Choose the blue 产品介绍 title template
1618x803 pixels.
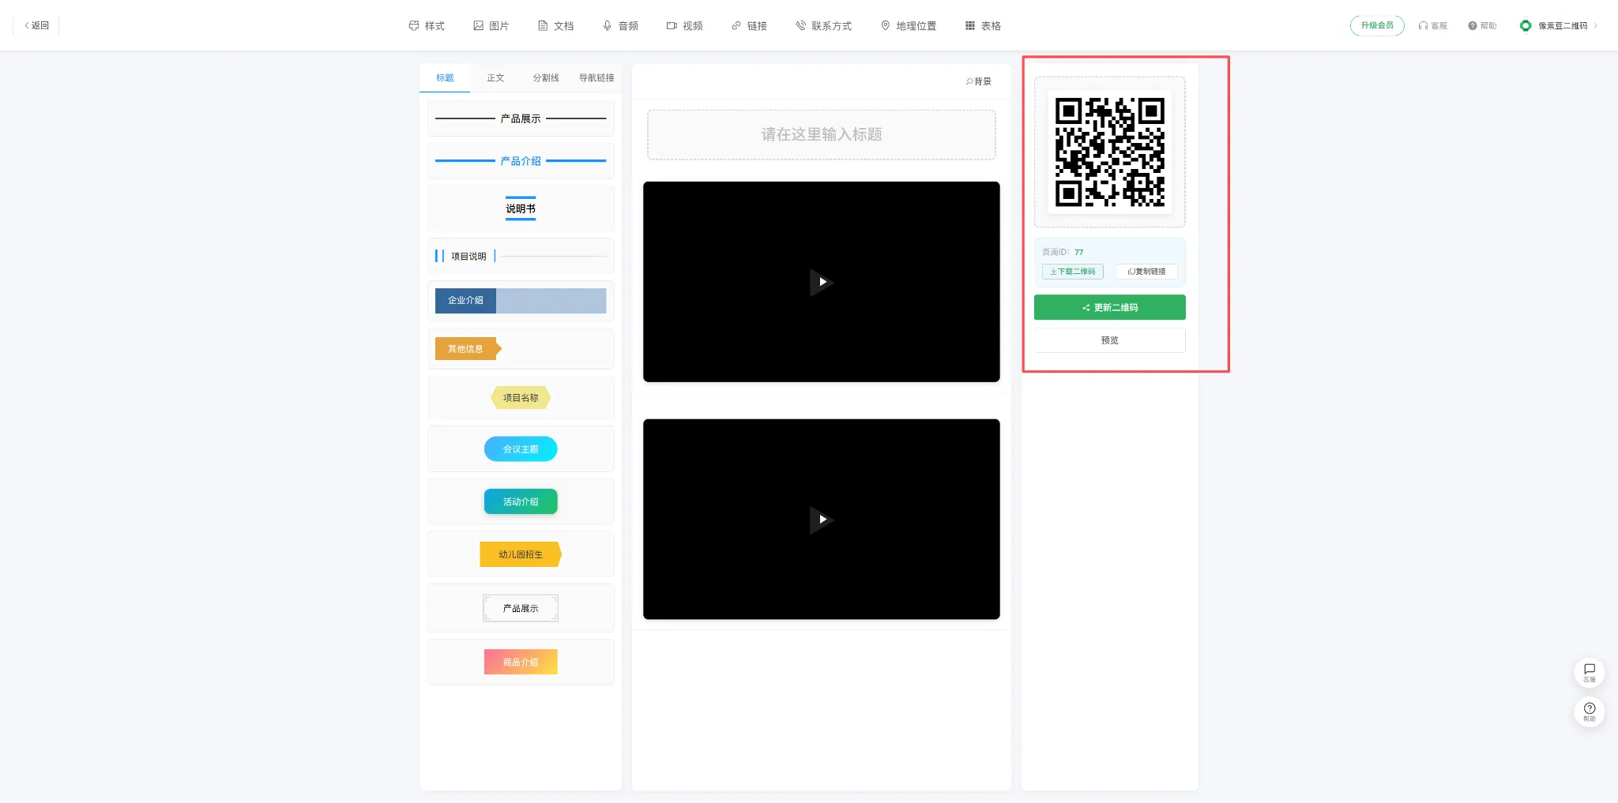(521, 161)
